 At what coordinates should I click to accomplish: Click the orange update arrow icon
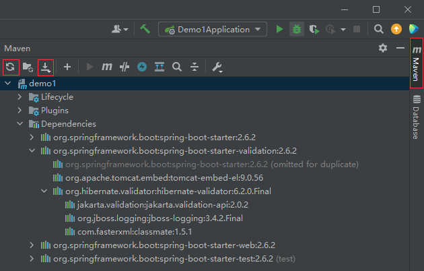pyautogui.click(x=396, y=29)
